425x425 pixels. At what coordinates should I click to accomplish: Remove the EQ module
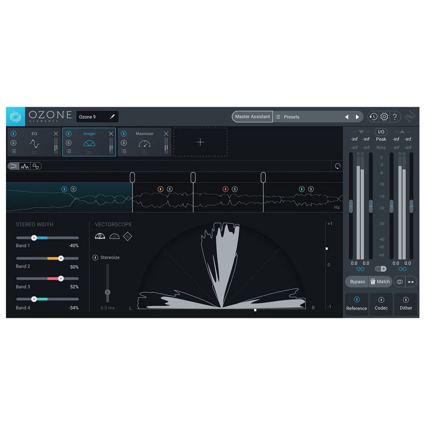tap(56, 133)
